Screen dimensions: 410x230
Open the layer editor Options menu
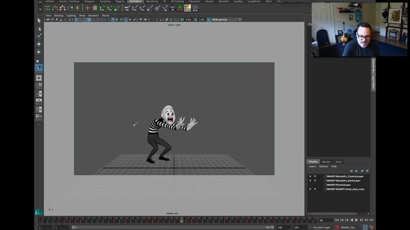coord(324,166)
